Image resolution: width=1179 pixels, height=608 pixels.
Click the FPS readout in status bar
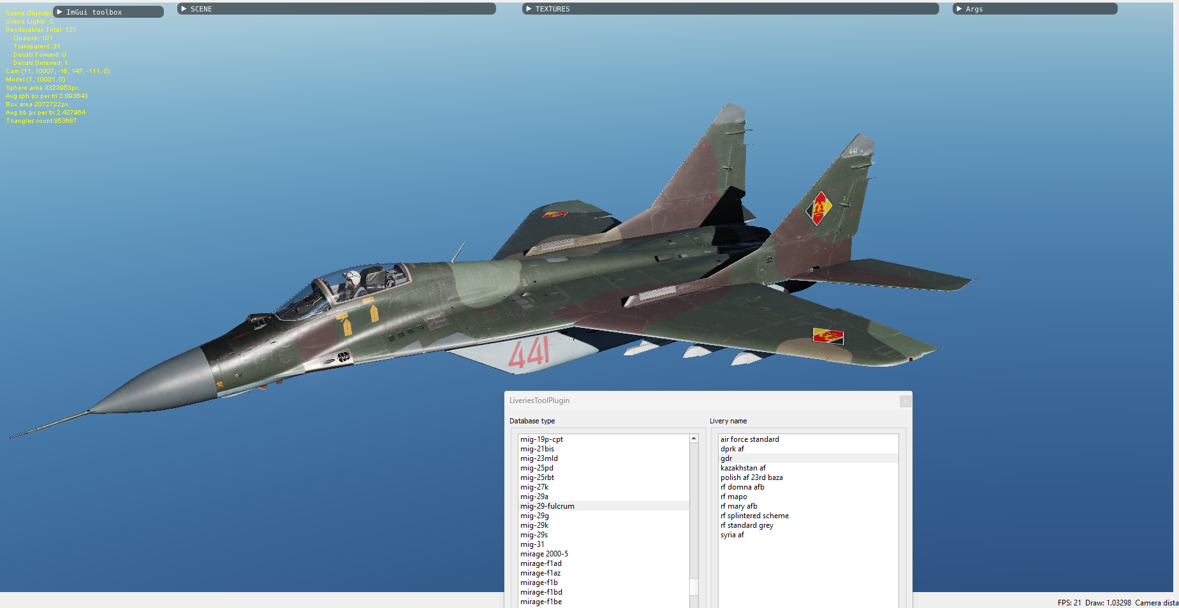1069,603
